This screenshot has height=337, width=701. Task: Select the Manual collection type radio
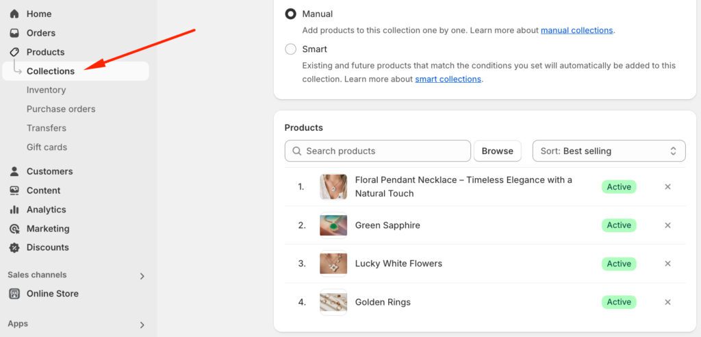291,14
